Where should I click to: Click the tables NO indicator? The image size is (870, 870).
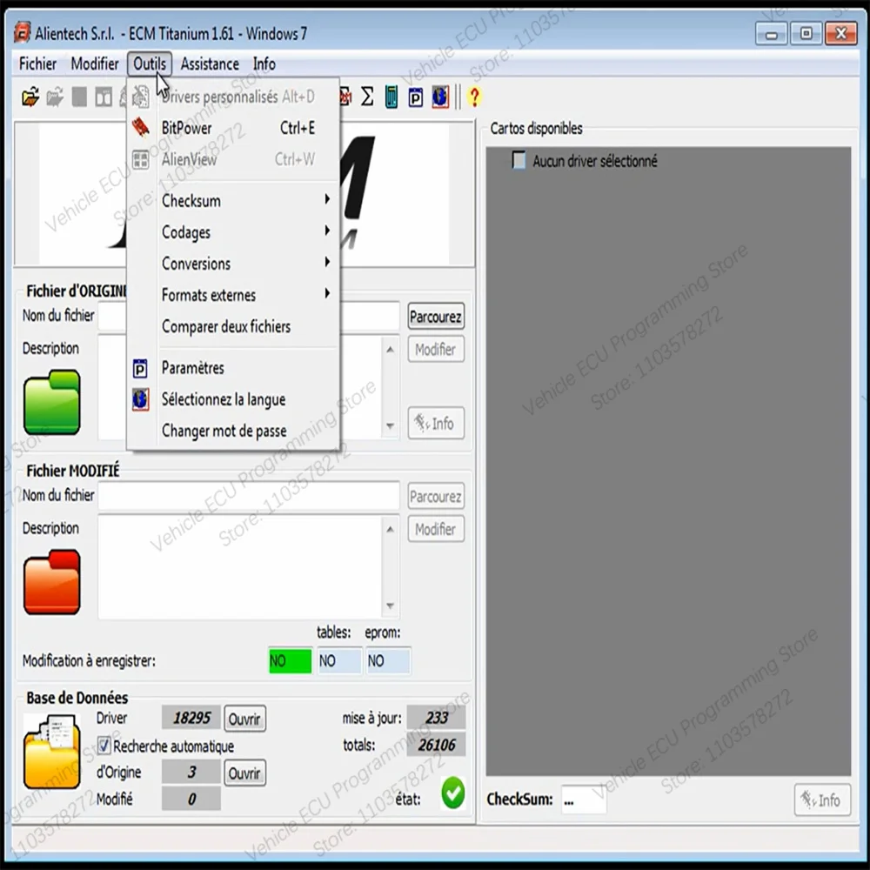[x=339, y=660]
